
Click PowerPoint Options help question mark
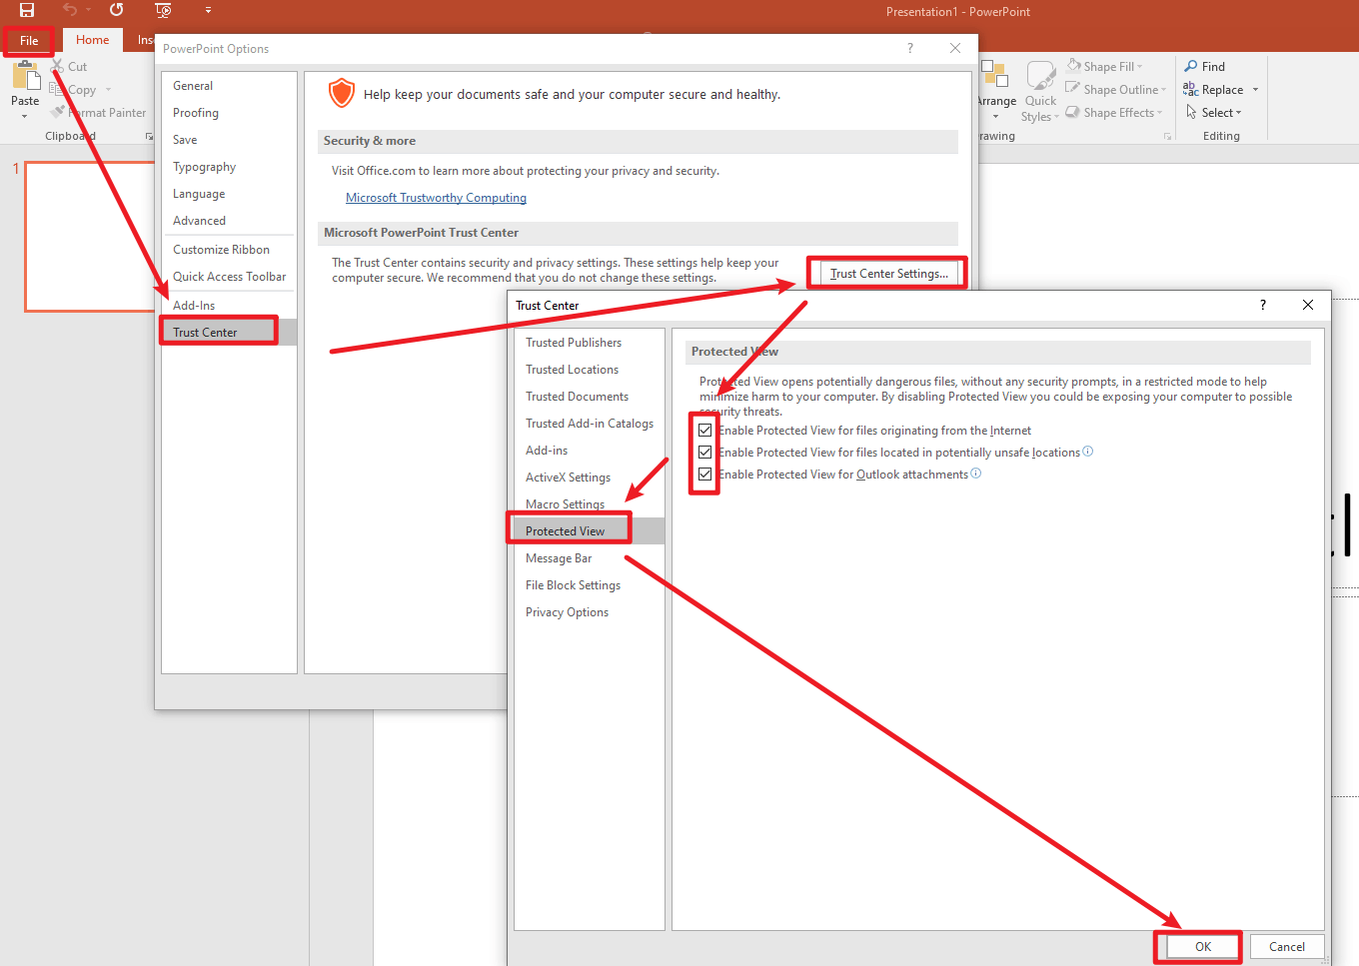(x=909, y=48)
